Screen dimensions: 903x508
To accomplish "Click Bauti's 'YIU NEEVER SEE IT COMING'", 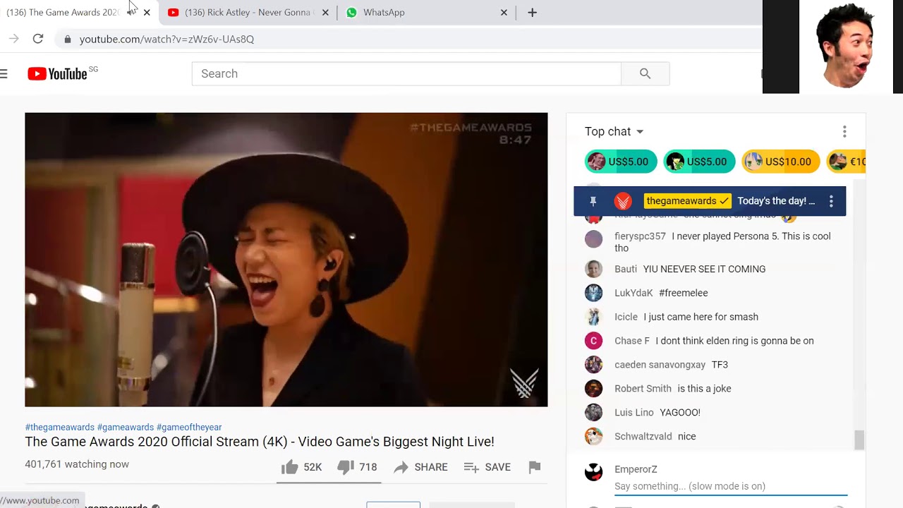I will (x=704, y=269).
